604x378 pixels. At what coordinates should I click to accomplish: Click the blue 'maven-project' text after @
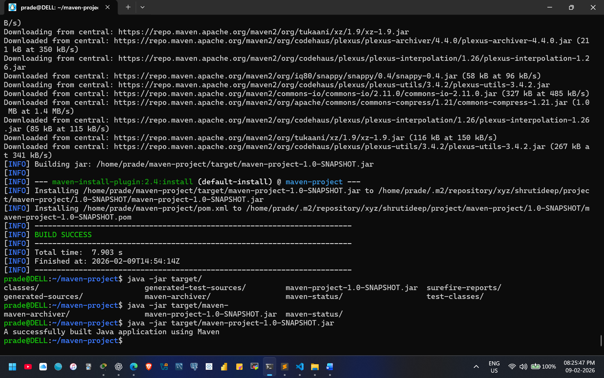[314, 182]
